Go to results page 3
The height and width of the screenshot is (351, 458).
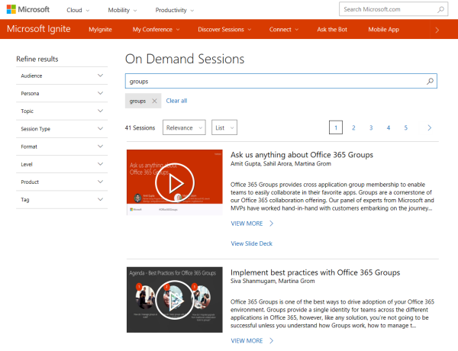point(371,128)
